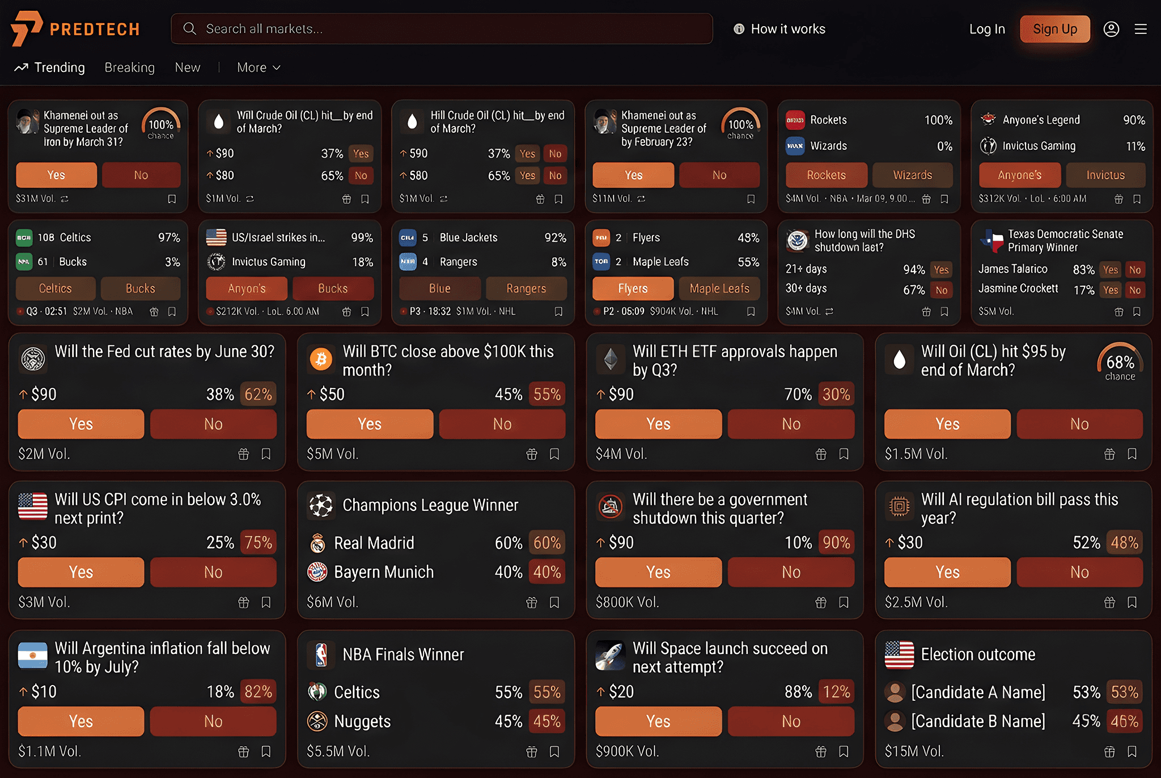Switch to the Breaking tab
Screen dimensions: 1161x778
pyautogui.click(x=129, y=67)
